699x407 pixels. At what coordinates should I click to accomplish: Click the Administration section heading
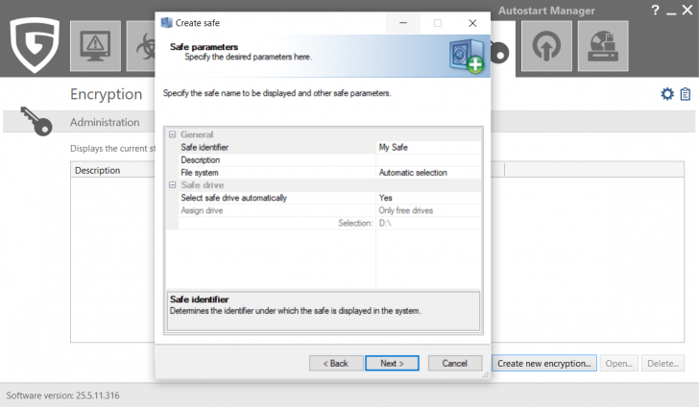[x=105, y=122]
